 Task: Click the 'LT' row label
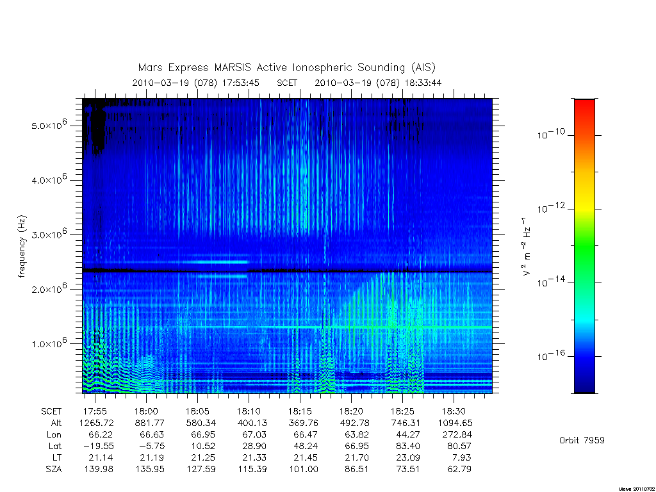click(x=56, y=457)
